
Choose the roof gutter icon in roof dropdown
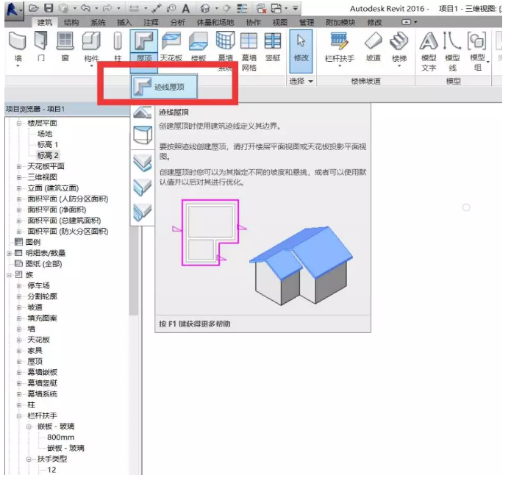coord(143,212)
